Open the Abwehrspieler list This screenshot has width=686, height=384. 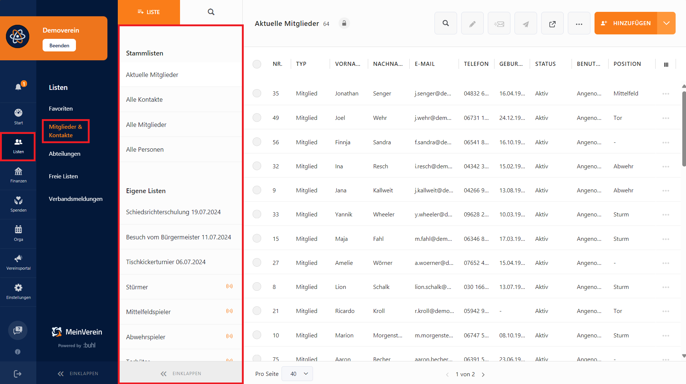click(180, 337)
